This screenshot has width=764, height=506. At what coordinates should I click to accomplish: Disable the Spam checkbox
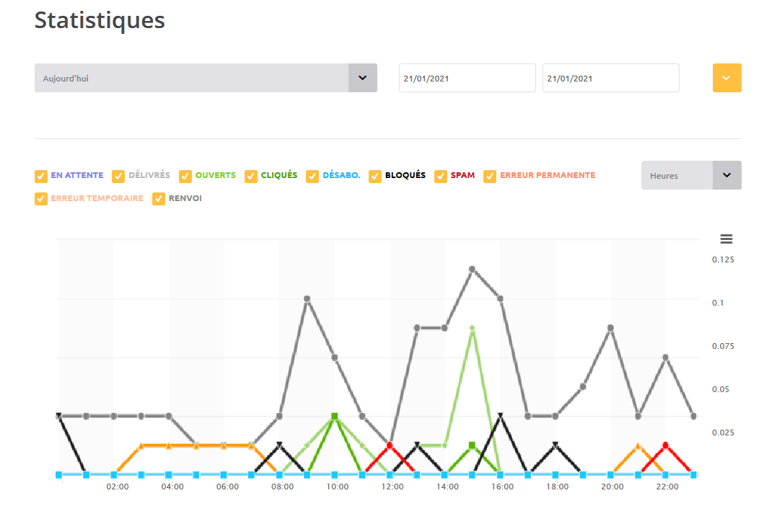click(441, 176)
